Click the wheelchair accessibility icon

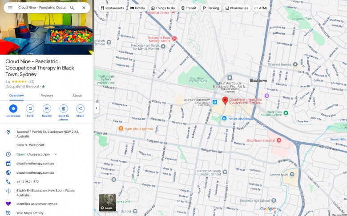coord(44,86)
